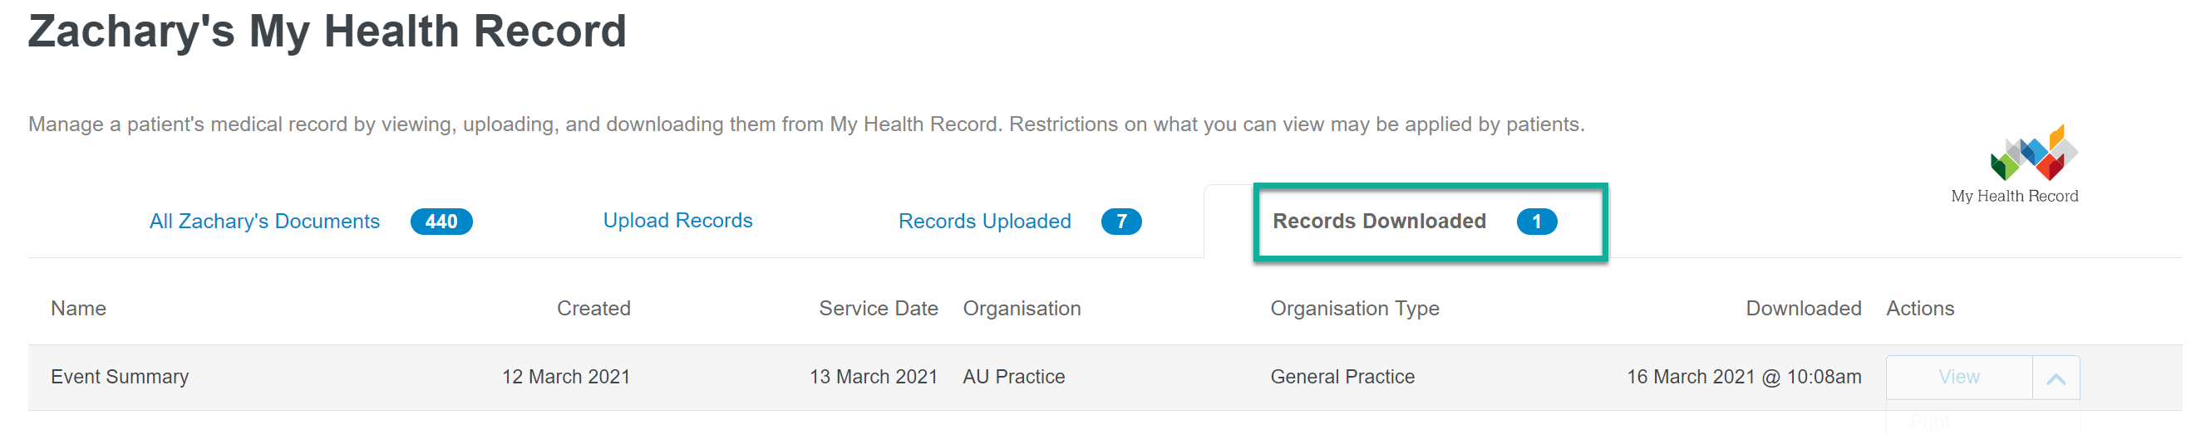Sort by the Name column header
Viewport: 2201px width, 434px height.
click(x=79, y=309)
